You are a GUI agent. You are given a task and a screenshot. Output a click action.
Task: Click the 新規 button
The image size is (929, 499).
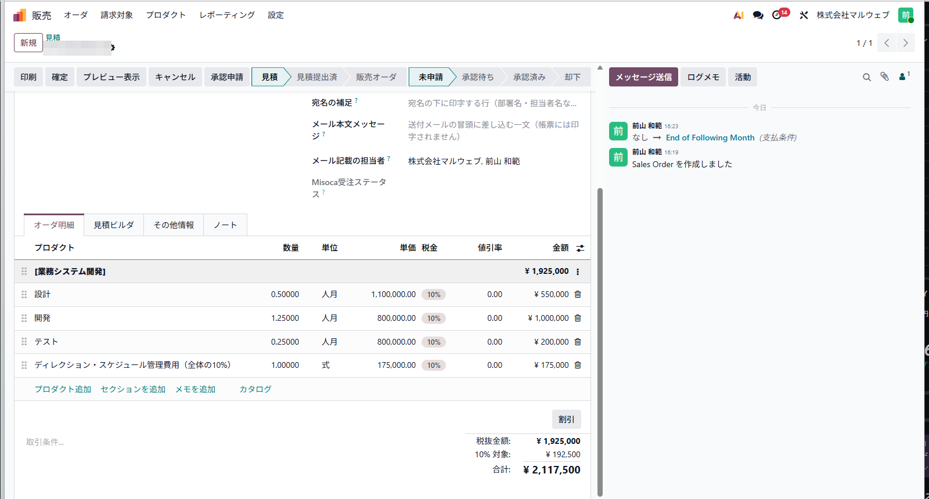point(28,43)
